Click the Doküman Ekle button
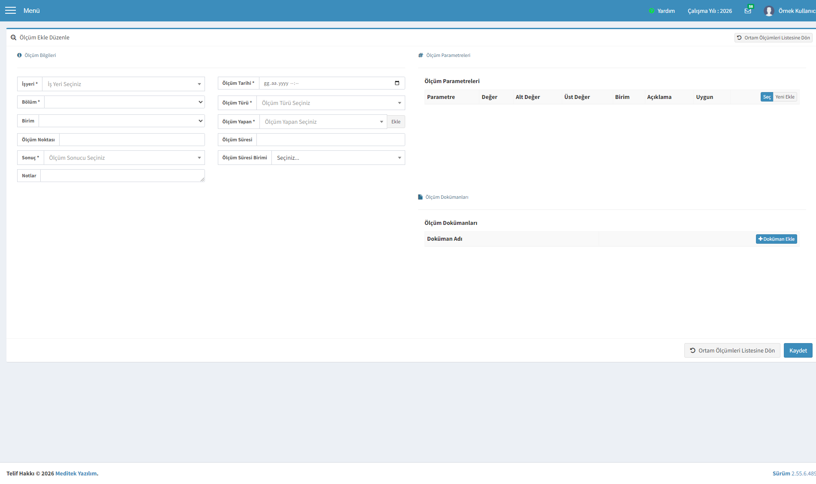 pyautogui.click(x=776, y=239)
